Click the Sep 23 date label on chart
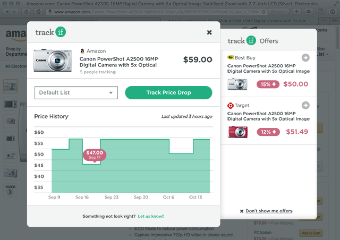The image size is (340, 240). point(112,197)
